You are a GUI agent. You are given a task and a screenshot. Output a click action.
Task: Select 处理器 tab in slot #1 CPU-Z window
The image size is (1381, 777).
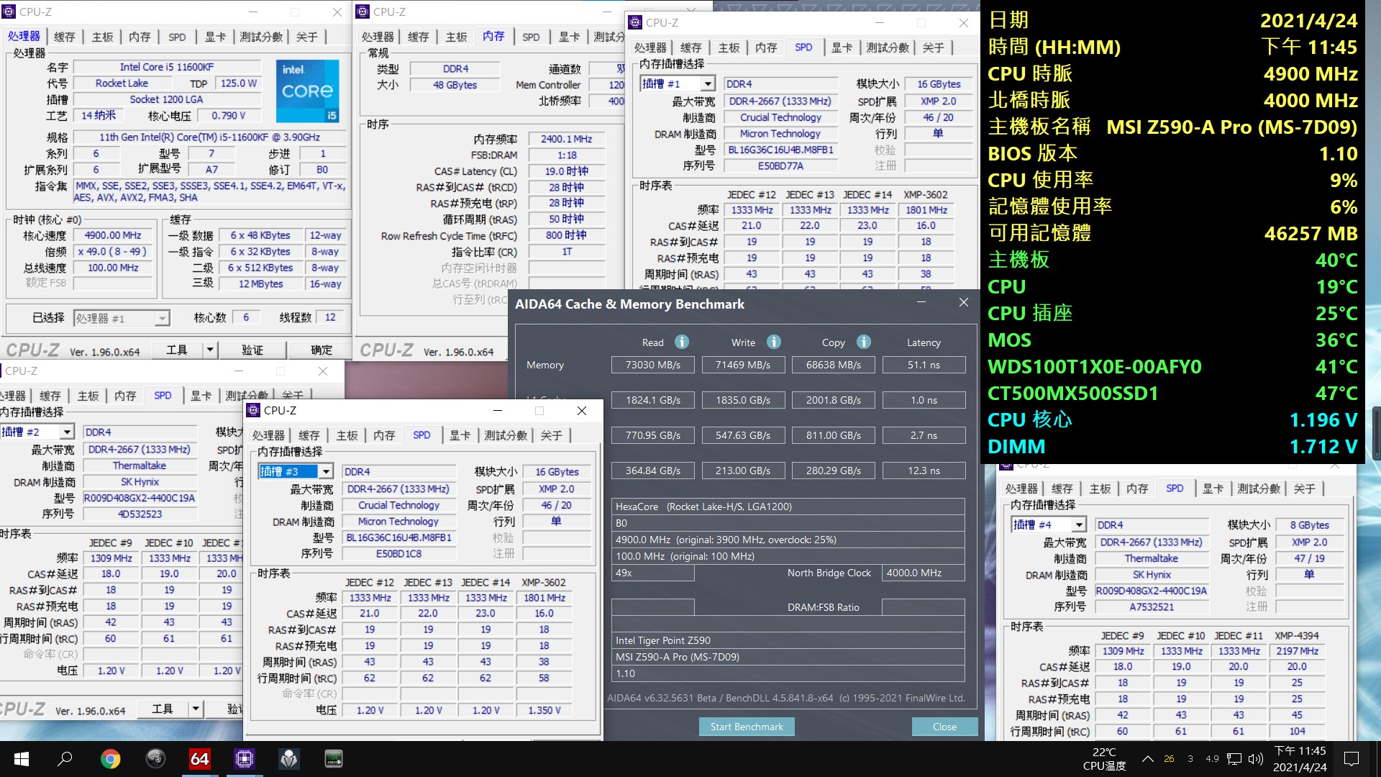click(650, 47)
